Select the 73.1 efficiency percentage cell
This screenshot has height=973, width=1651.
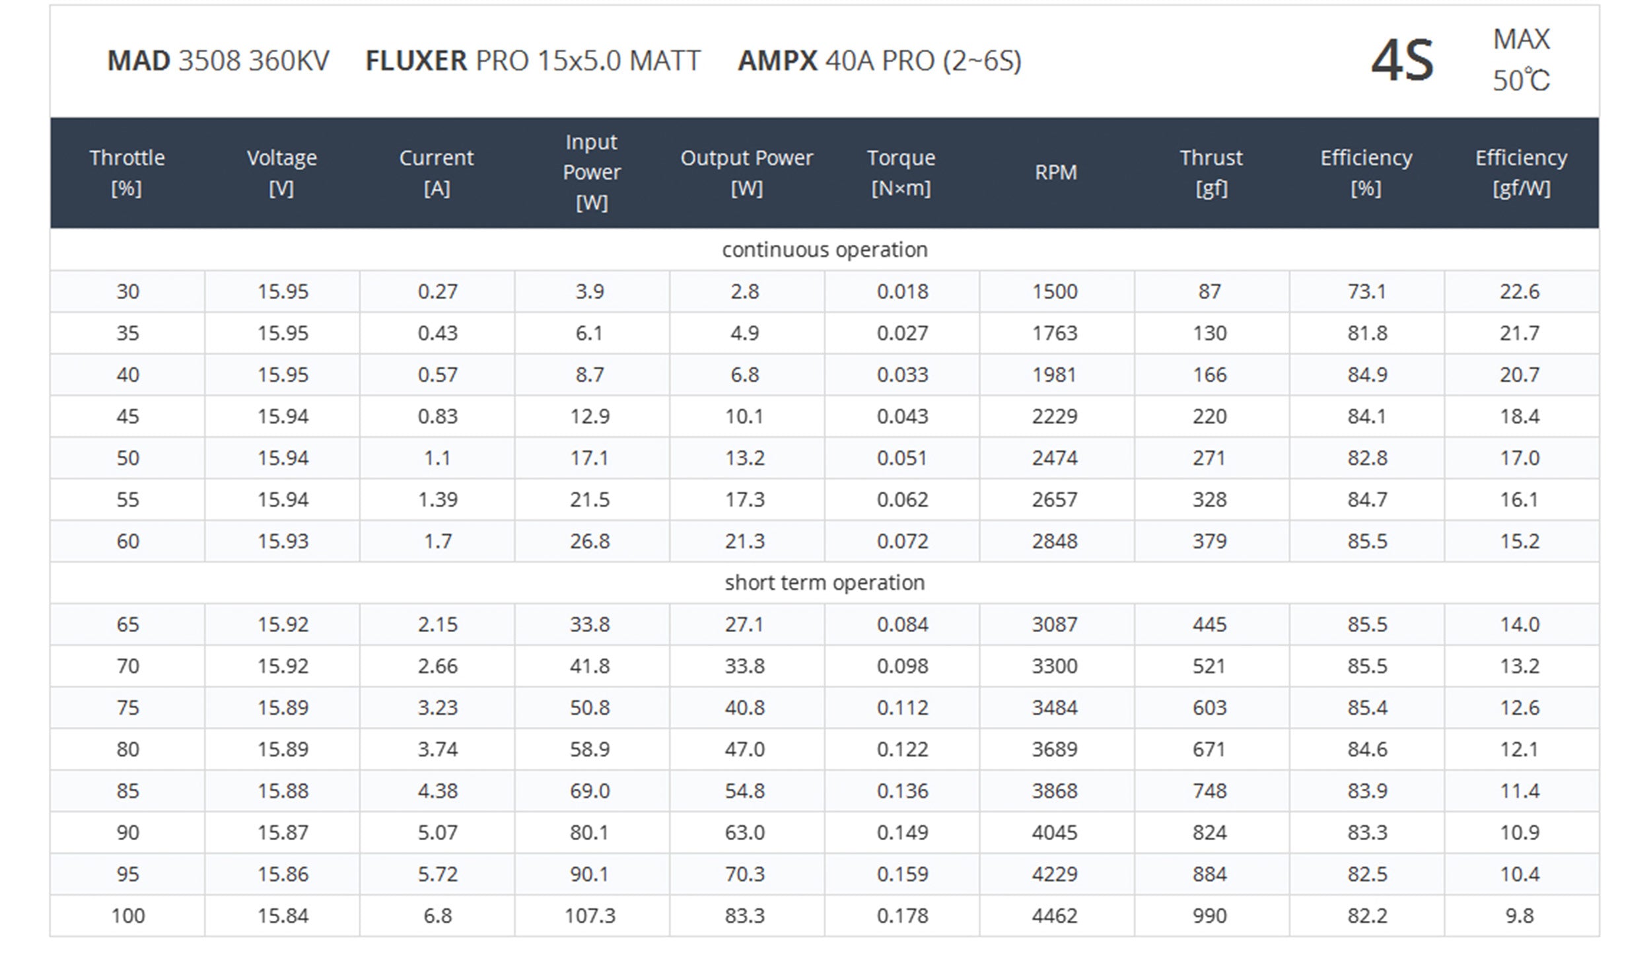(x=1366, y=291)
